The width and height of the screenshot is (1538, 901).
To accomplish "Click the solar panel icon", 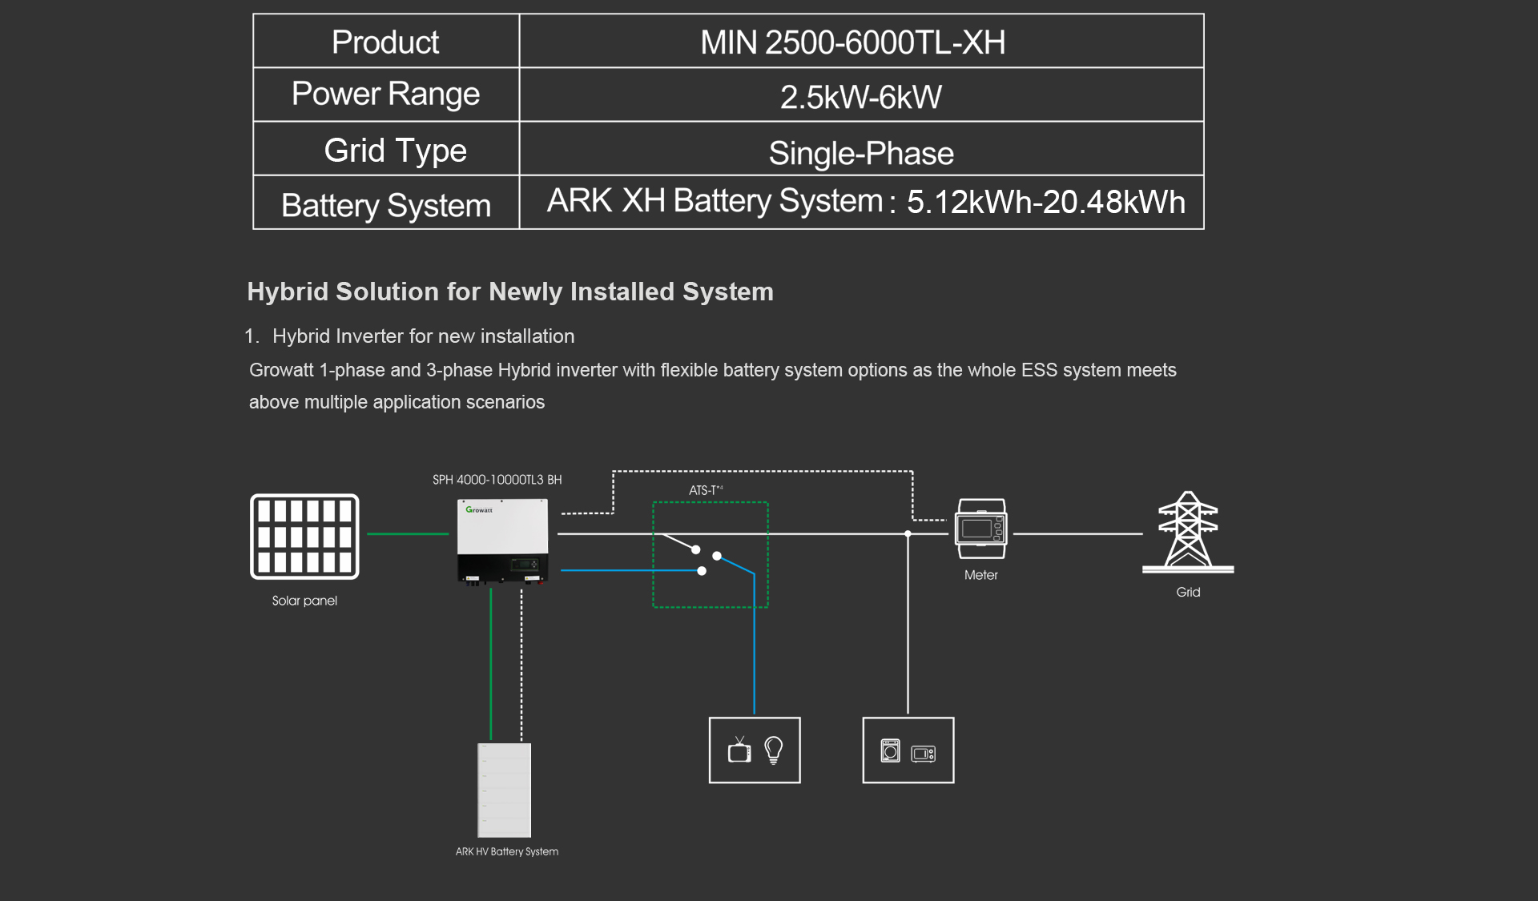I will (304, 536).
